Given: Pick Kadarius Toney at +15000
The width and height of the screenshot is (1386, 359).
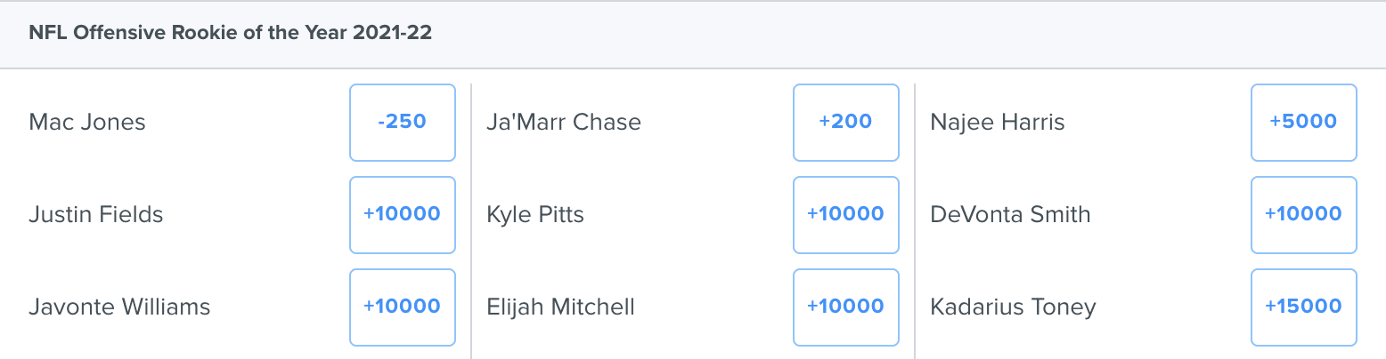Looking at the screenshot, I should point(1304,307).
